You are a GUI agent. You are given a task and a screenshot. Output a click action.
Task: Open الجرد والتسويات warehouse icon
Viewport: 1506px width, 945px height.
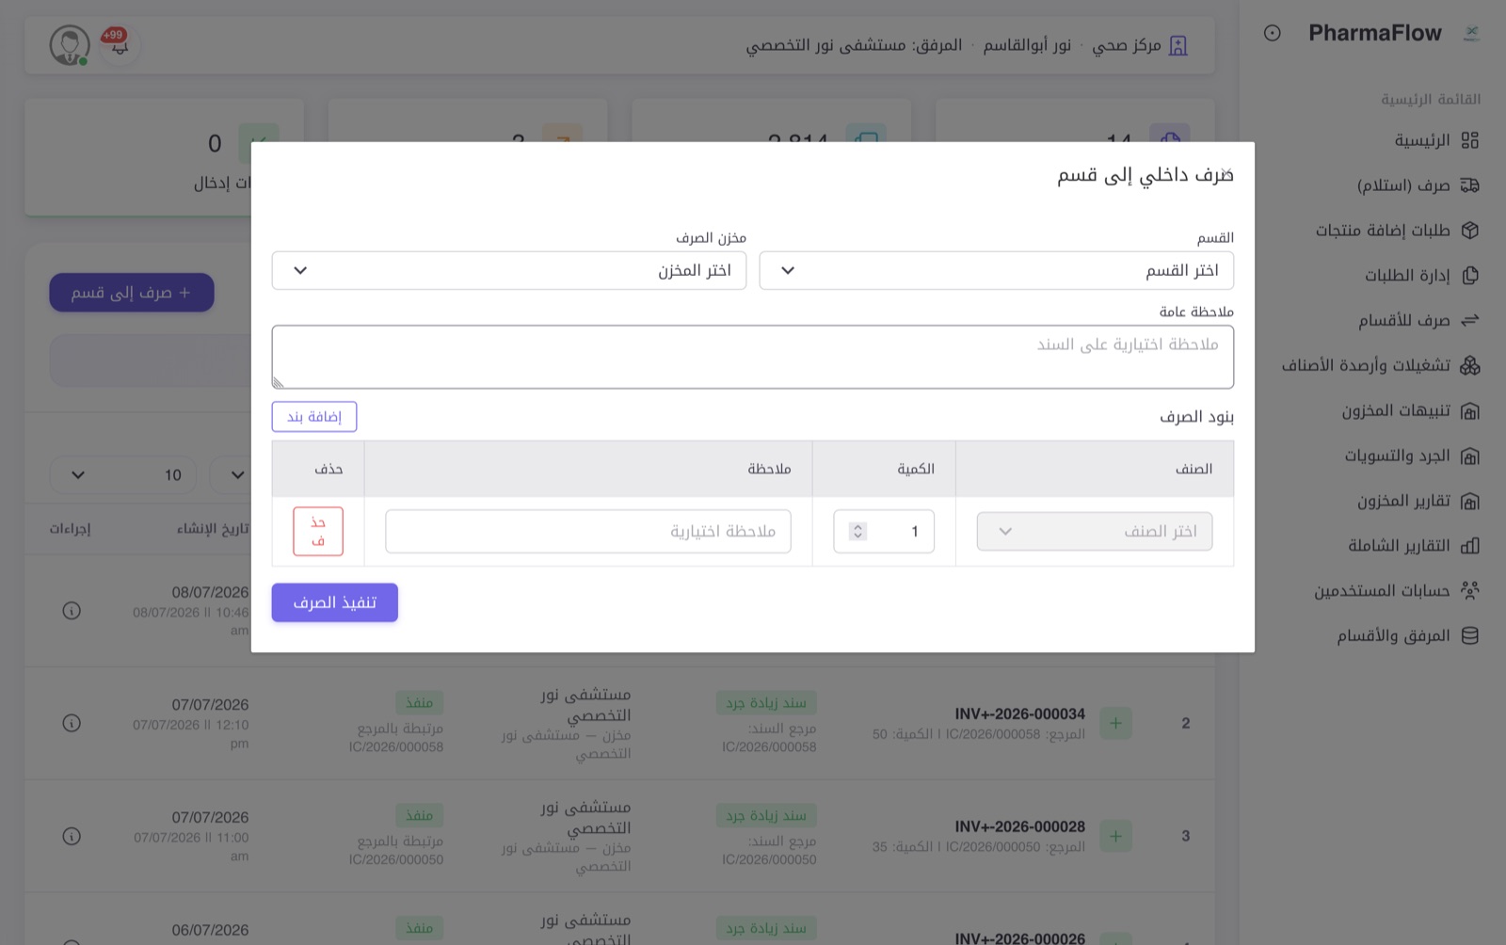pyautogui.click(x=1469, y=456)
